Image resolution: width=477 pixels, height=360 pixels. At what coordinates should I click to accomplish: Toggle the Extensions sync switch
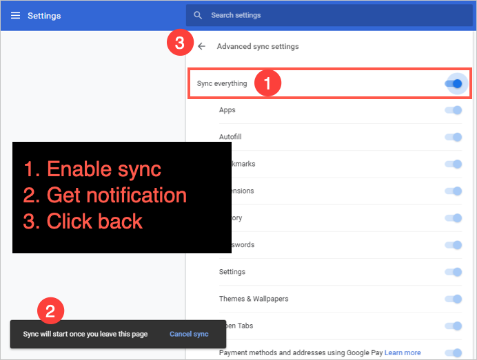(x=454, y=191)
